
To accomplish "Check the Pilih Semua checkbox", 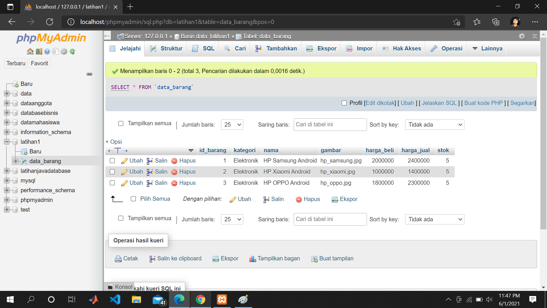I will click(x=133, y=199).
